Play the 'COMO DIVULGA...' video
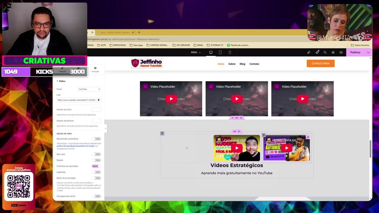 point(287,148)
